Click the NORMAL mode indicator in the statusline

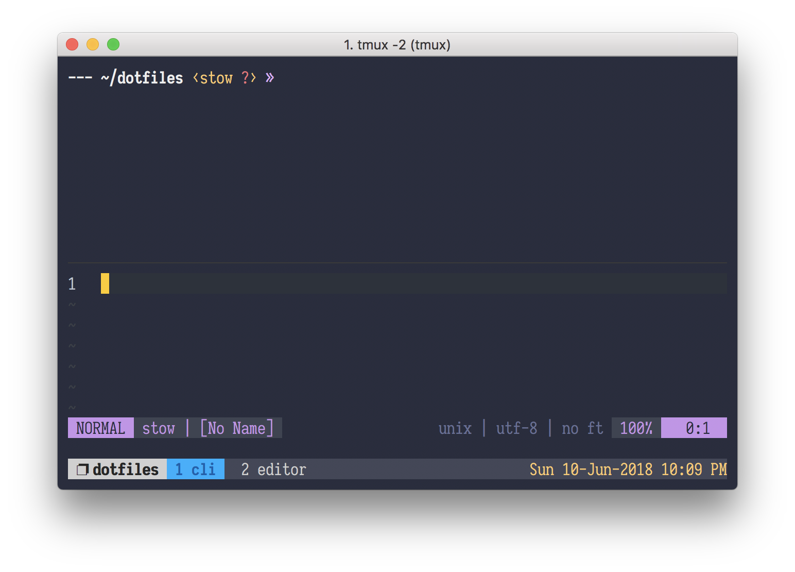point(100,428)
